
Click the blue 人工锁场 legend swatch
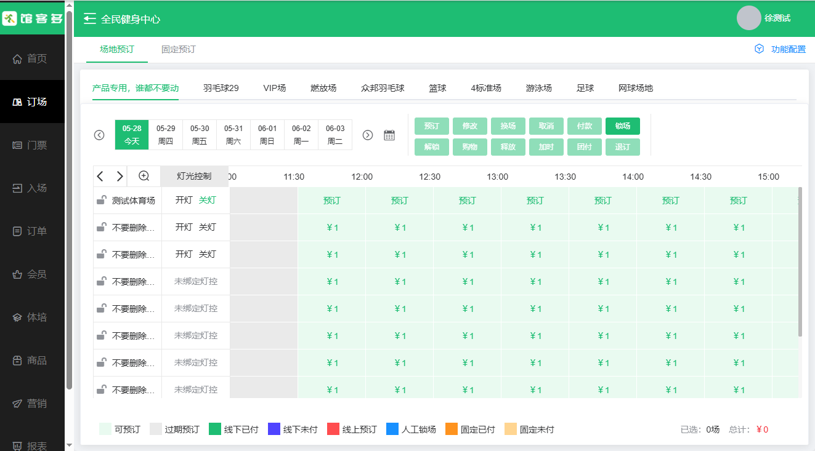pos(392,429)
